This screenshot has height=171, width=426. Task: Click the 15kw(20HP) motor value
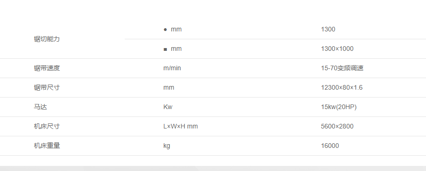point(339,107)
